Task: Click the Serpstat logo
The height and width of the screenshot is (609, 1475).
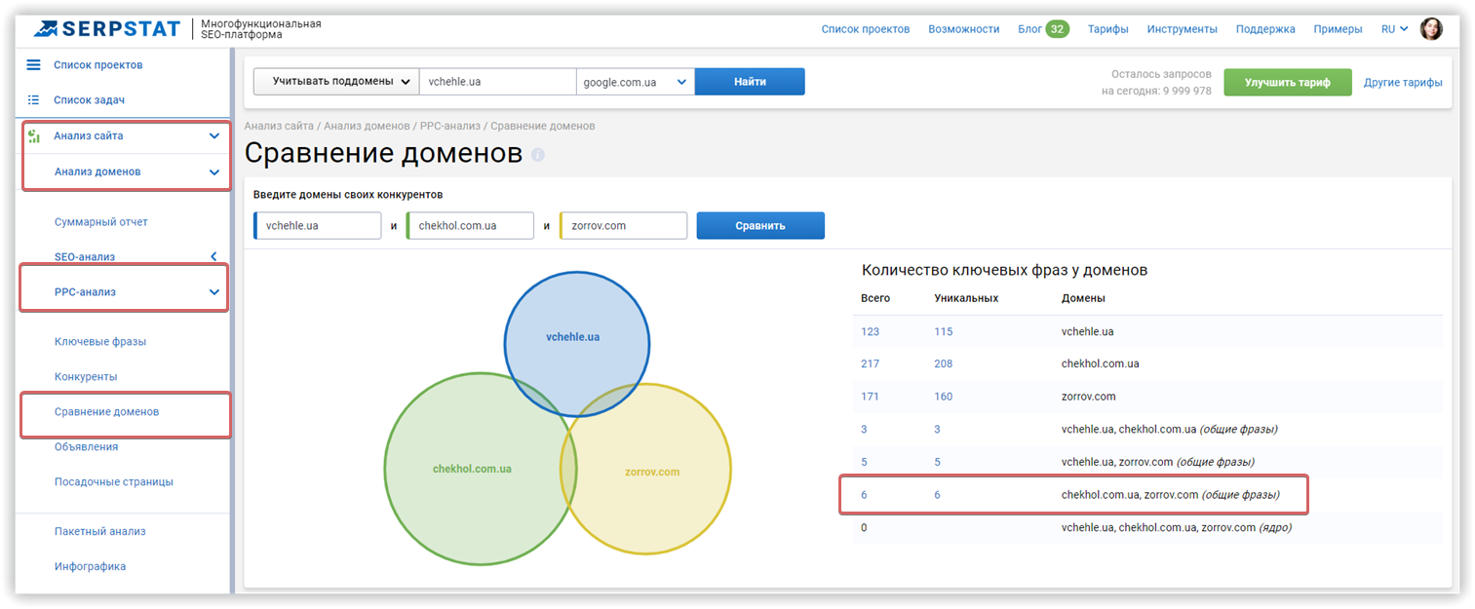Action: 106,28
